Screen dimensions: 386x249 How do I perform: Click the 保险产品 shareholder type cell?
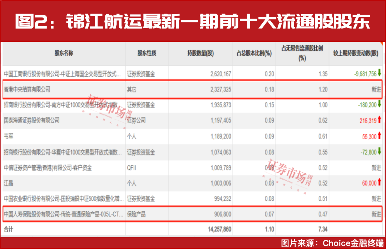[137, 214]
